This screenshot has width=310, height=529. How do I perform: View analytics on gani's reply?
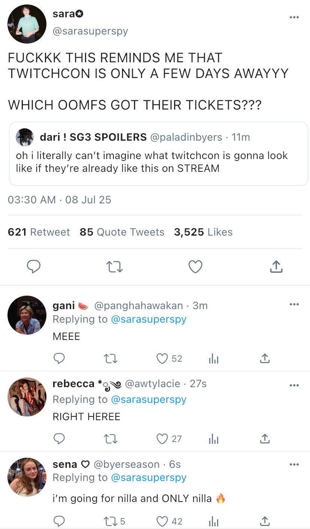213,359
